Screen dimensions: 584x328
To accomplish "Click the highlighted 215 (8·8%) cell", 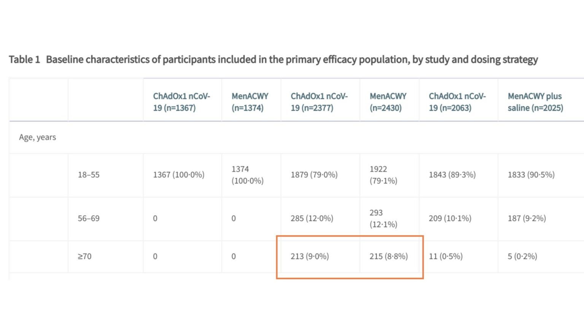I will click(389, 256).
